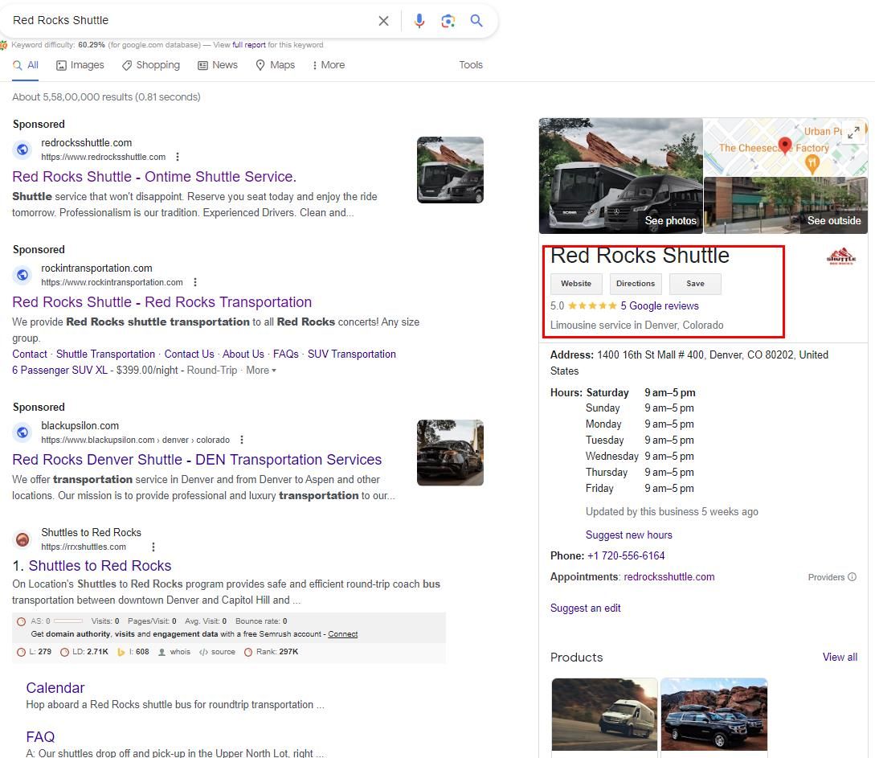Image resolution: width=875 pixels, height=758 pixels.
Task: Open three-dot menu for rockintransportation.com ad
Action: pyautogui.click(x=194, y=282)
